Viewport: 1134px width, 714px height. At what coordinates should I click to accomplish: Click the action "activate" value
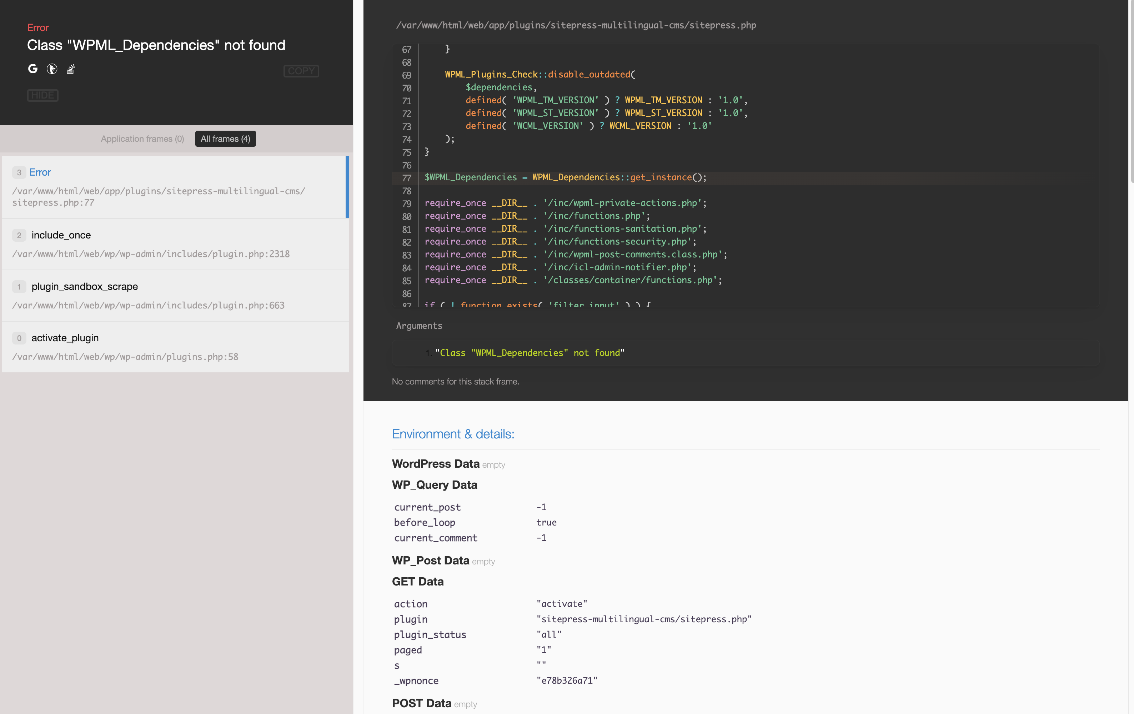point(562,604)
